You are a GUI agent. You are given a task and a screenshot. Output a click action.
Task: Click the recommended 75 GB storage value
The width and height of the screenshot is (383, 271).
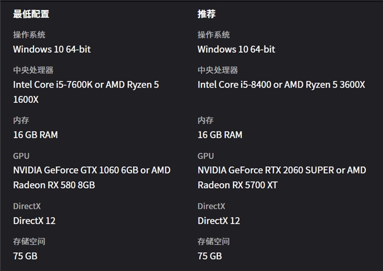coord(210,256)
